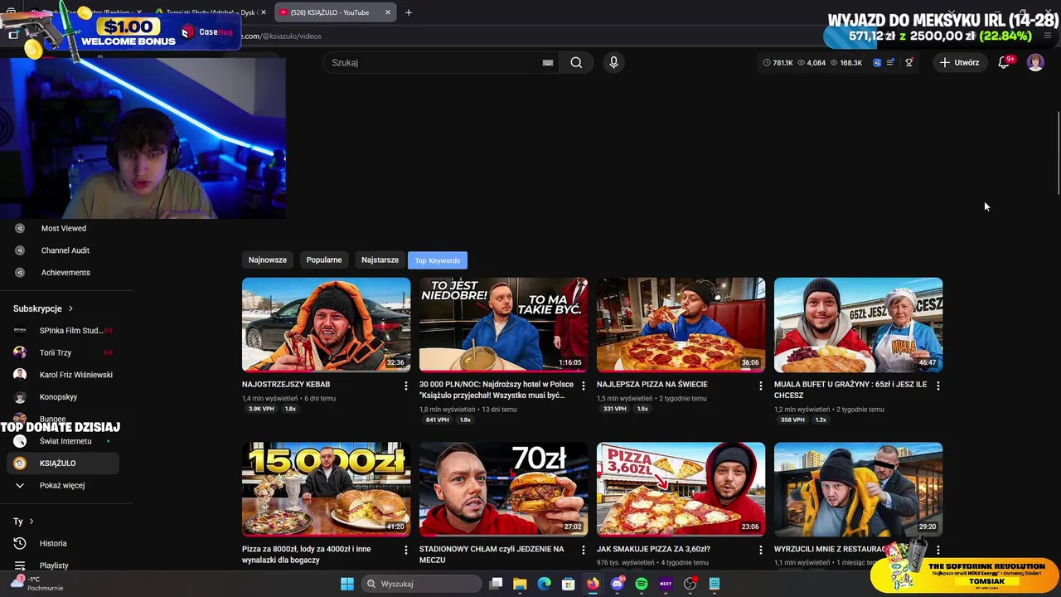Viewport: 1061px width, 597px height.
Task: Open vidIQ trophy achievements icon
Action: tap(908, 62)
